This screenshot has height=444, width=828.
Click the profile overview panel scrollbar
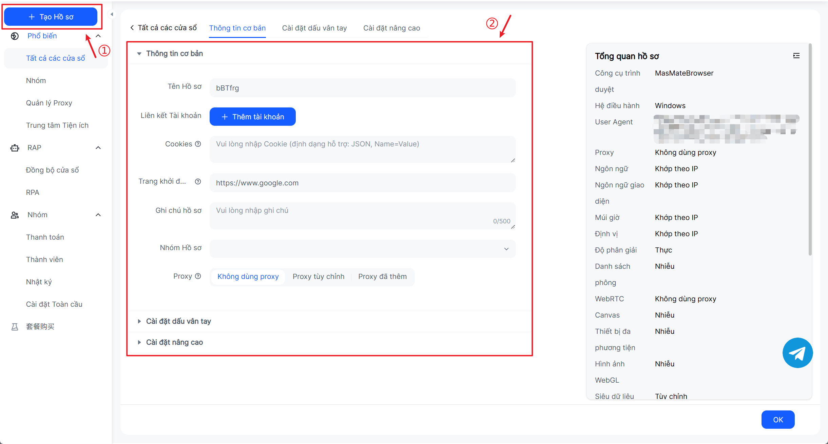point(810,149)
